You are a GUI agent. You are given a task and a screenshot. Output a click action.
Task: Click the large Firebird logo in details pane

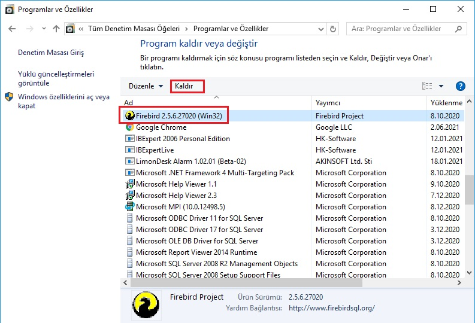[146, 305]
